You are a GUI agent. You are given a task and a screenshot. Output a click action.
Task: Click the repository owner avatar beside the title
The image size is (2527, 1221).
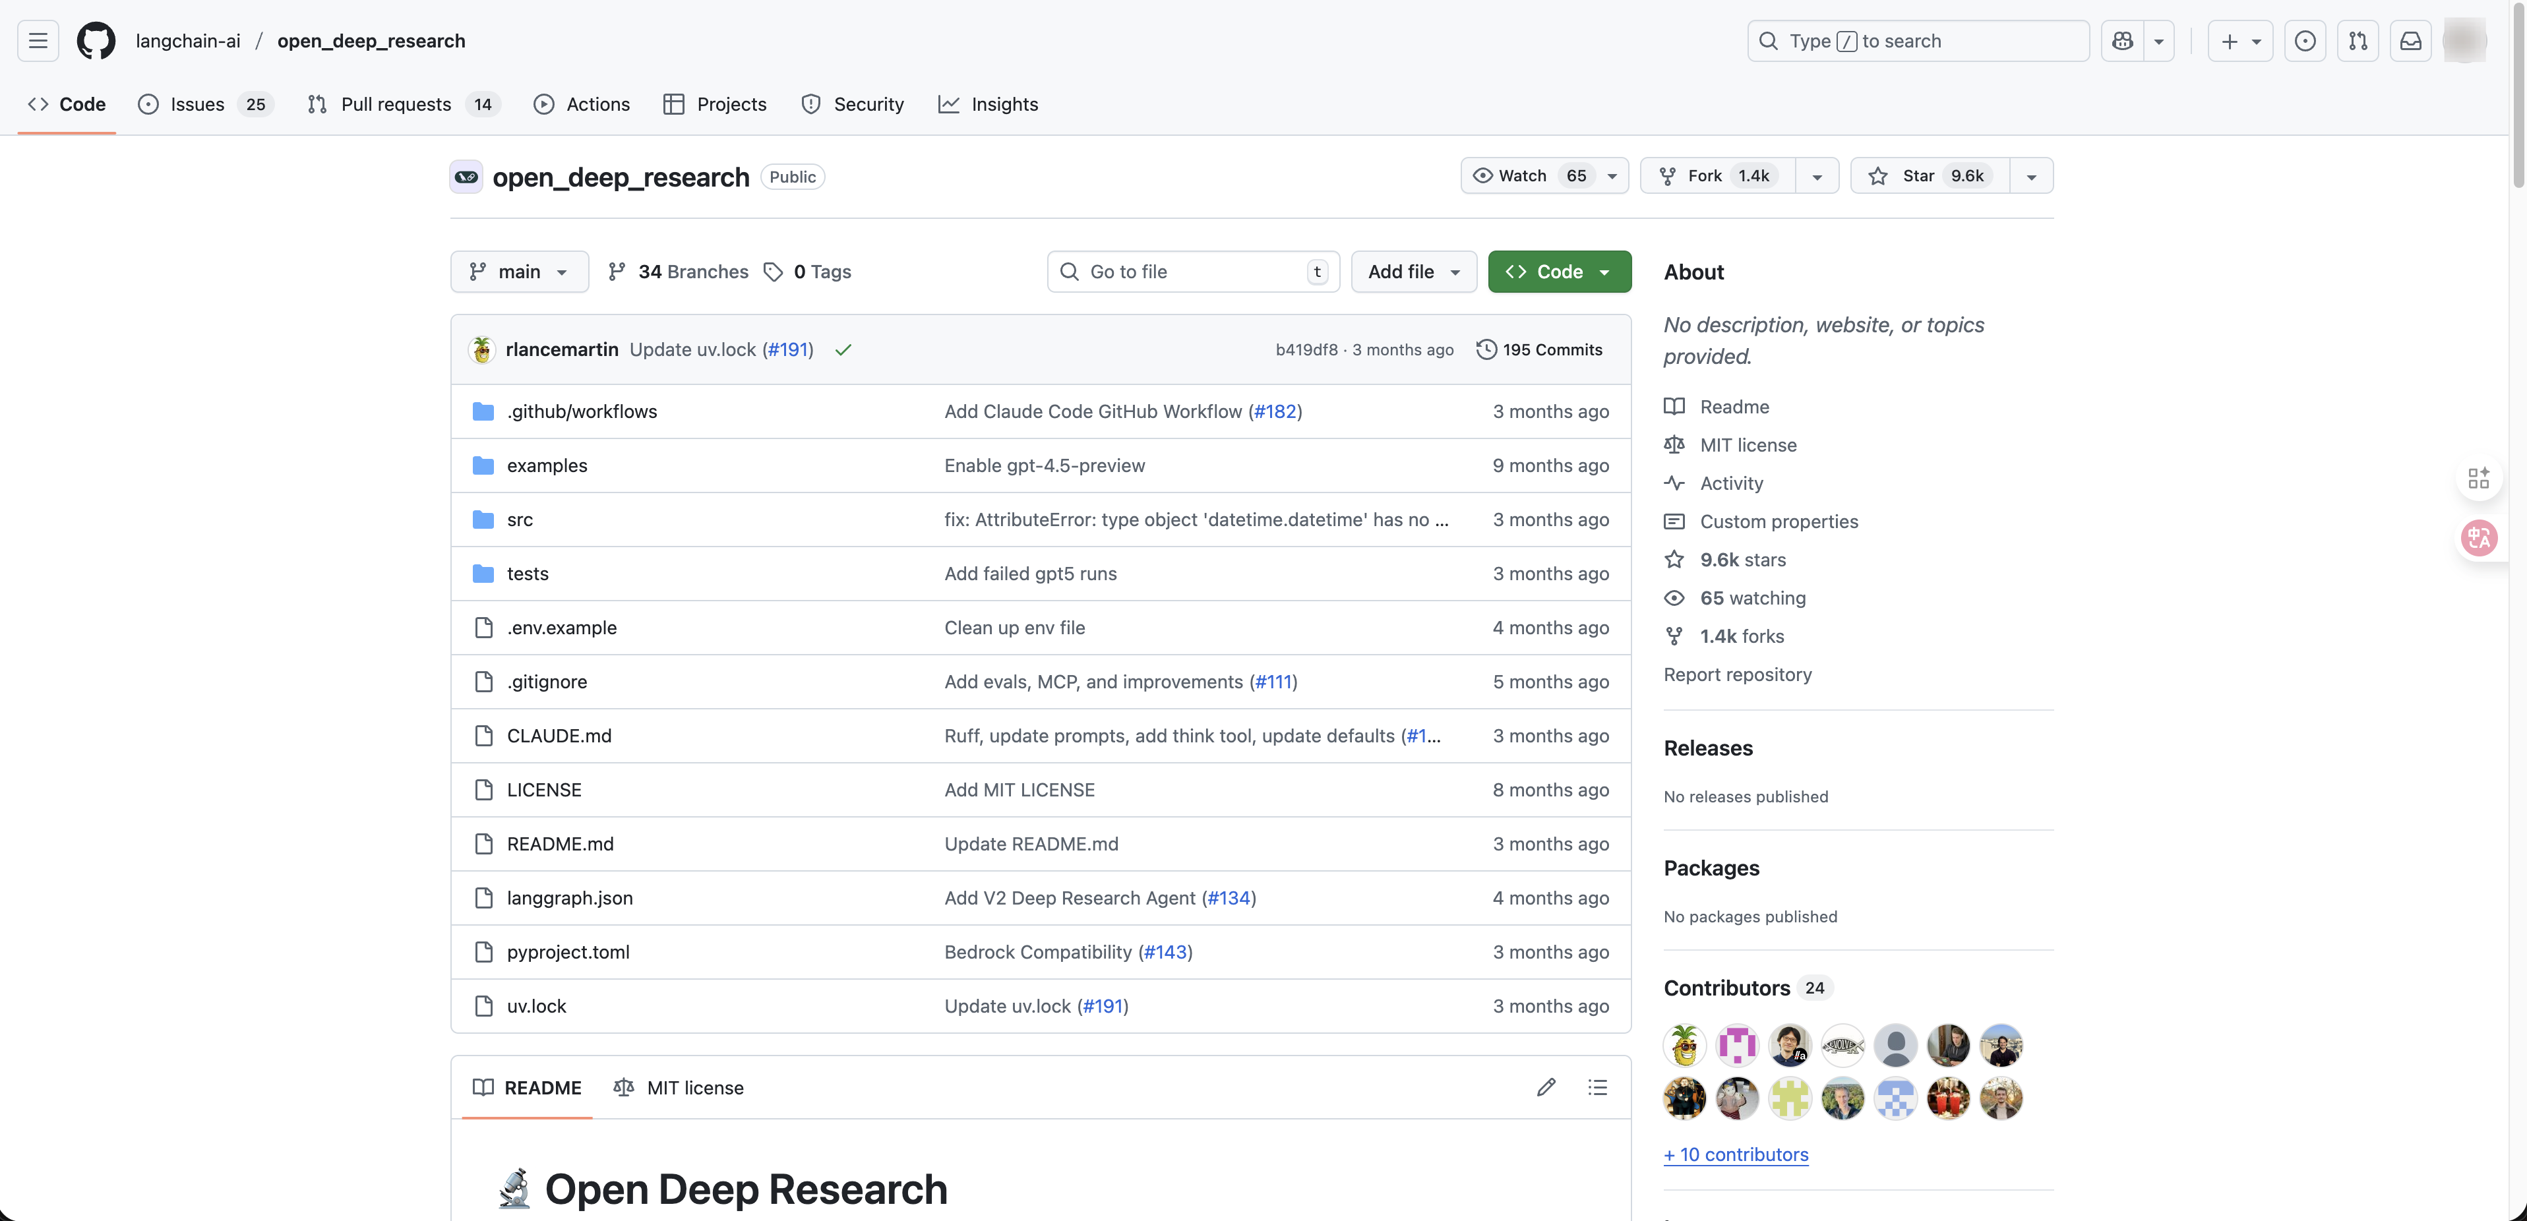click(467, 177)
